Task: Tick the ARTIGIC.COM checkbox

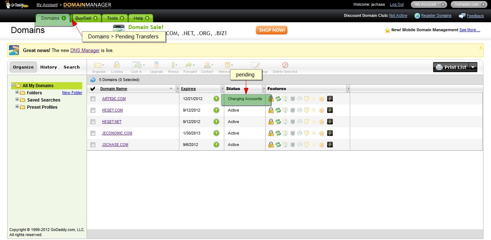Action: 93,99
